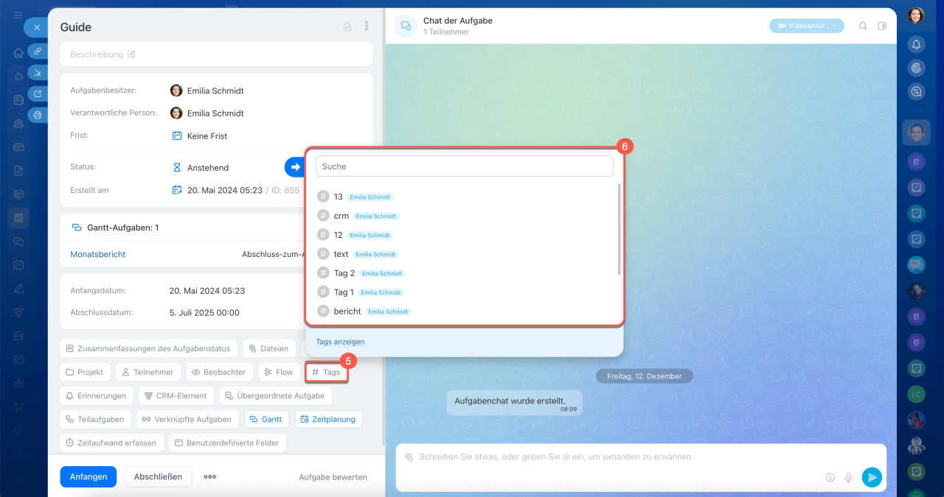Screen dimensions: 944x497
Task: Print the task using the printer icon
Action: [38, 115]
